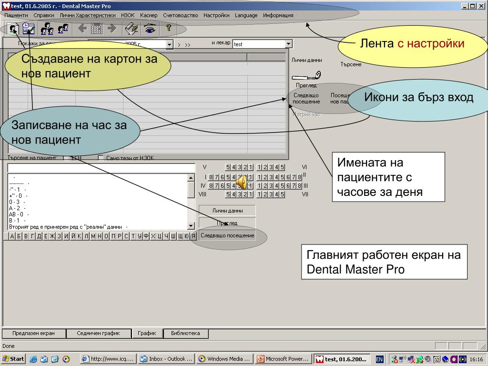Click the clock appointment booking toolbar icon
The image size is (488, 366).
(28, 29)
